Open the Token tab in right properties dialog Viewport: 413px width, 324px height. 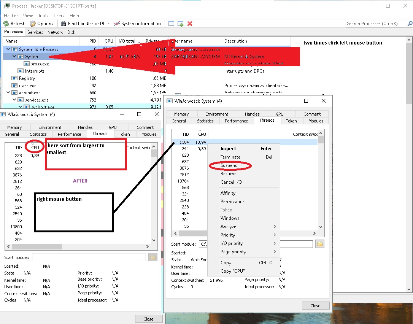coord(291,121)
